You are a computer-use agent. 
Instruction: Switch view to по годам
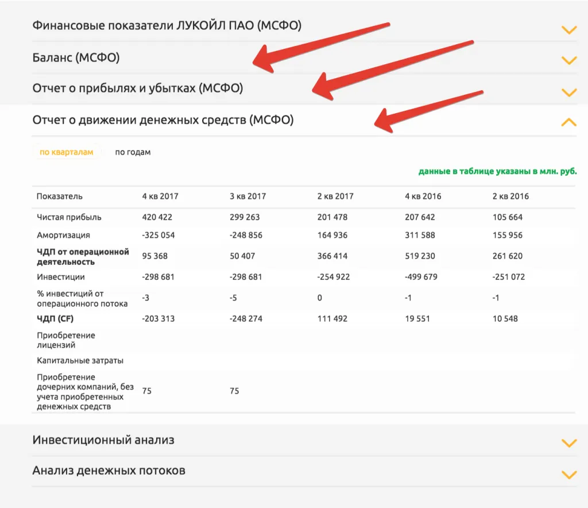[x=133, y=152]
